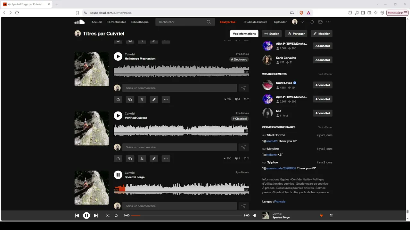The image size is (410, 230).
Task: Unfollow blut via Abonné(e) button
Action: (323, 113)
